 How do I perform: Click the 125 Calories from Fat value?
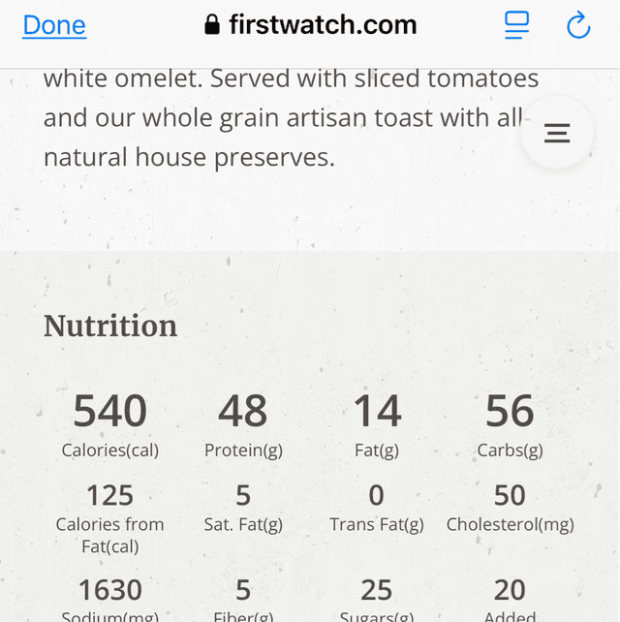click(x=110, y=495)
